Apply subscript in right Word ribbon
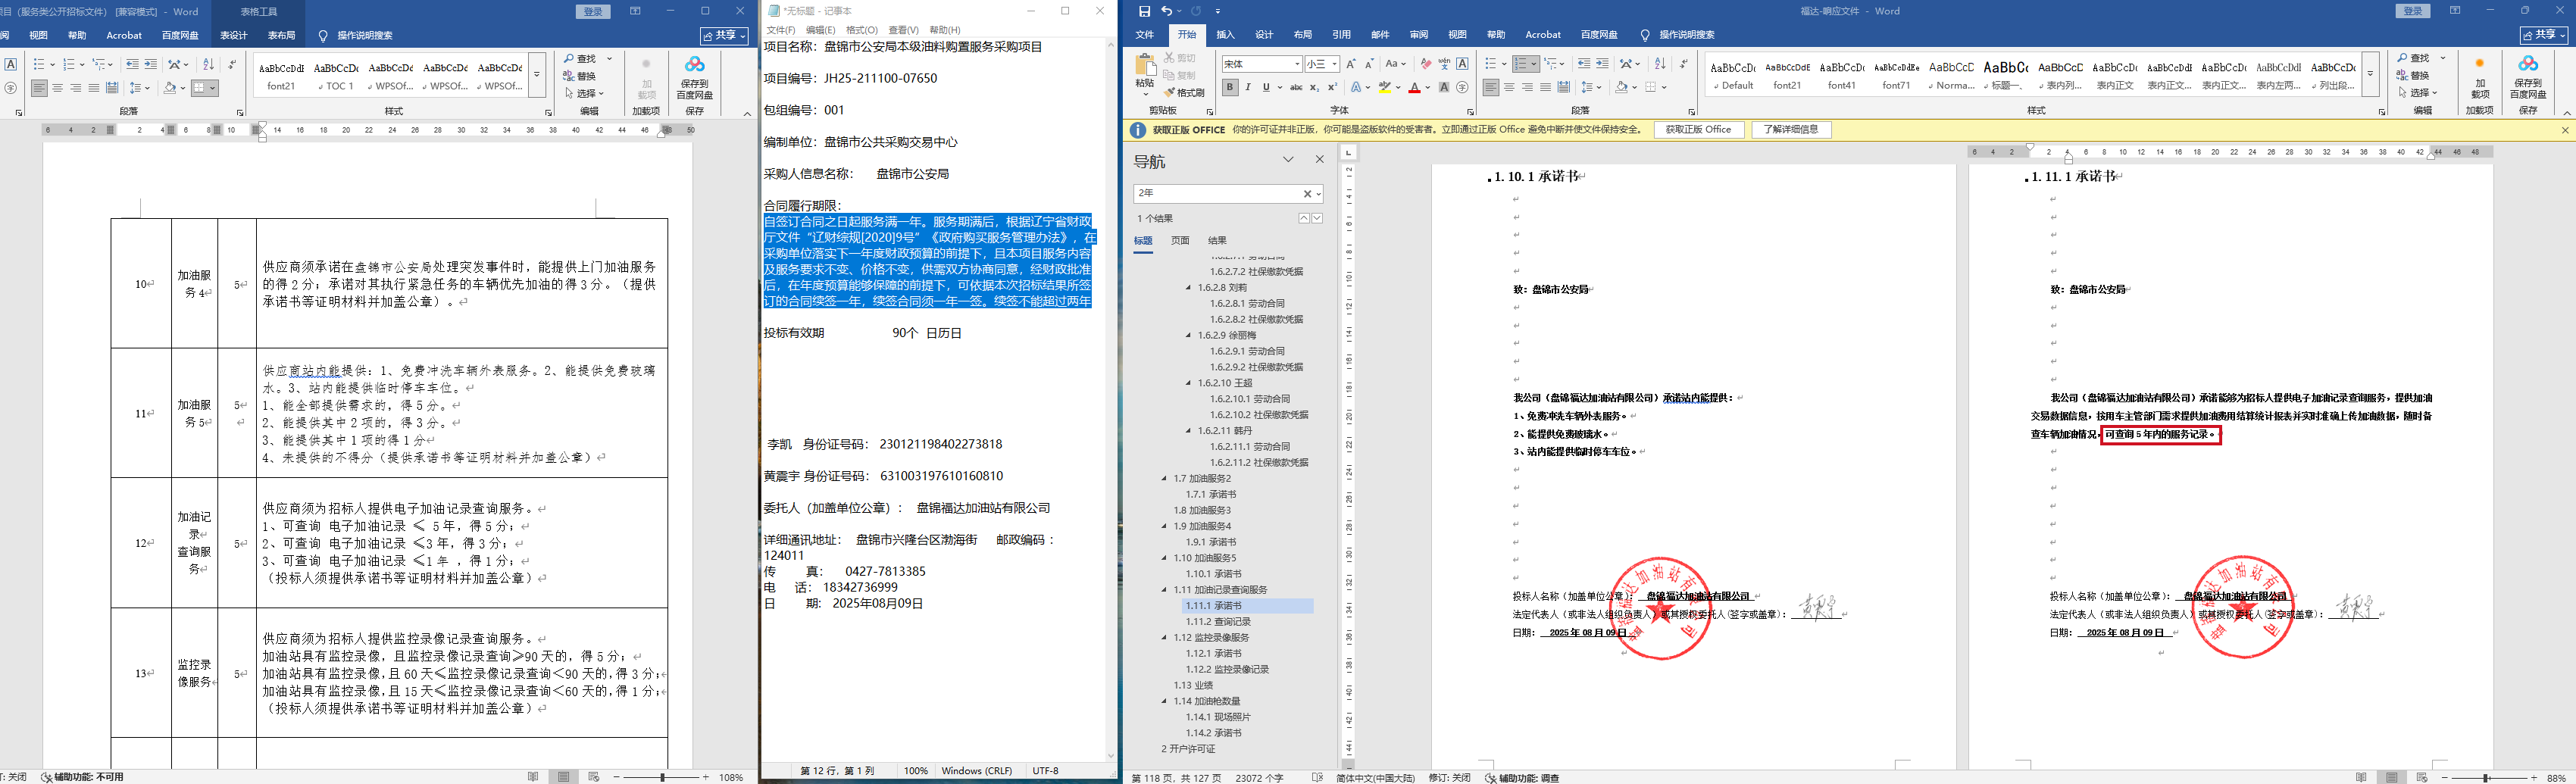Screen dimensions: 2576x784 pos(1315,88)
